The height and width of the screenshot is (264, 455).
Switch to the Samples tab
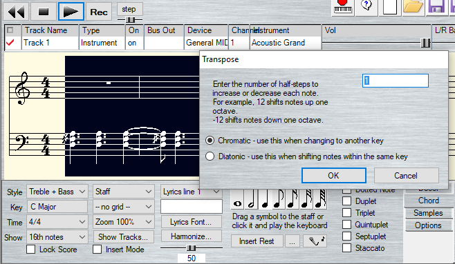coord(428,213)
